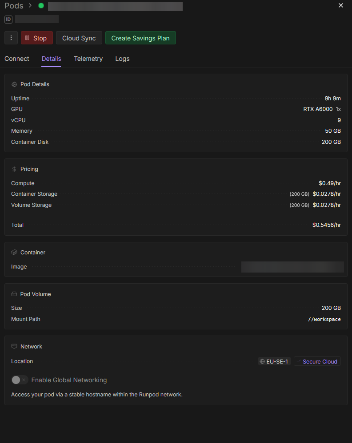Image resolution: width=352 pixels, height=443 pixels.
Task: Click the Container cube icon
Action: click(x=14, y=253)
